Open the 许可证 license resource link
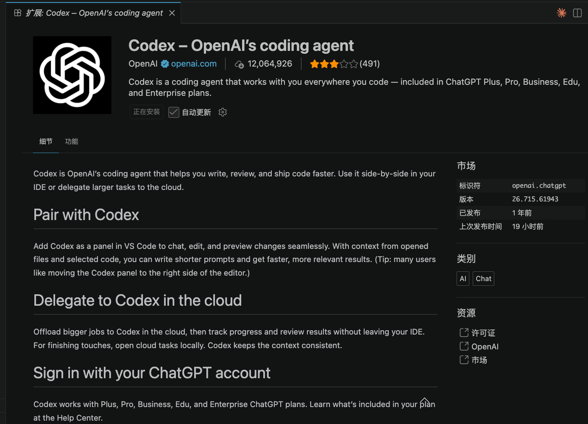 point(483,333)
